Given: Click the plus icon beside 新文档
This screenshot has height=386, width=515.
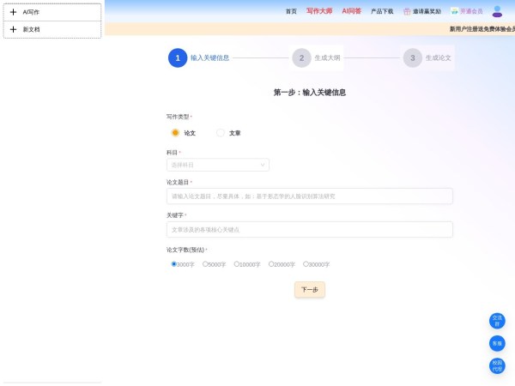Looking at the screenshot, I should (13, 29).
